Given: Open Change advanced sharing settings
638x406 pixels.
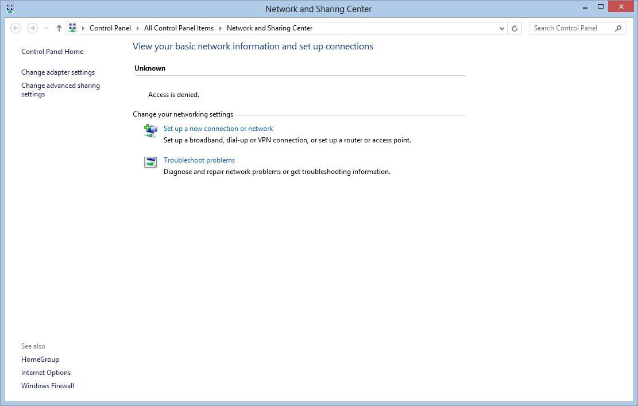Looking at the screenshot, I should pos(60,90).
